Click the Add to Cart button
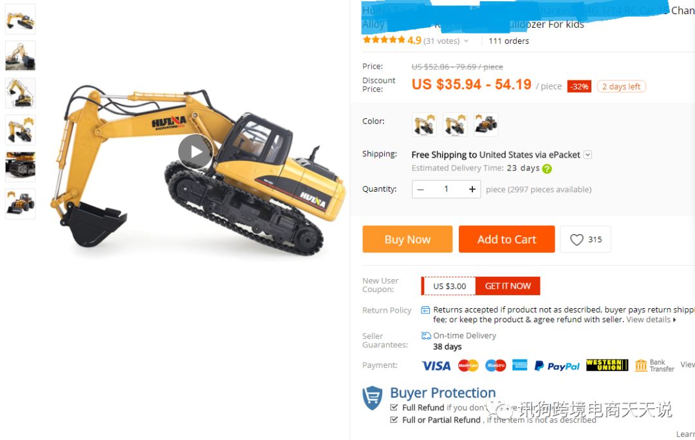Screen dimensions: 695x440 click(x=506, y=239)
